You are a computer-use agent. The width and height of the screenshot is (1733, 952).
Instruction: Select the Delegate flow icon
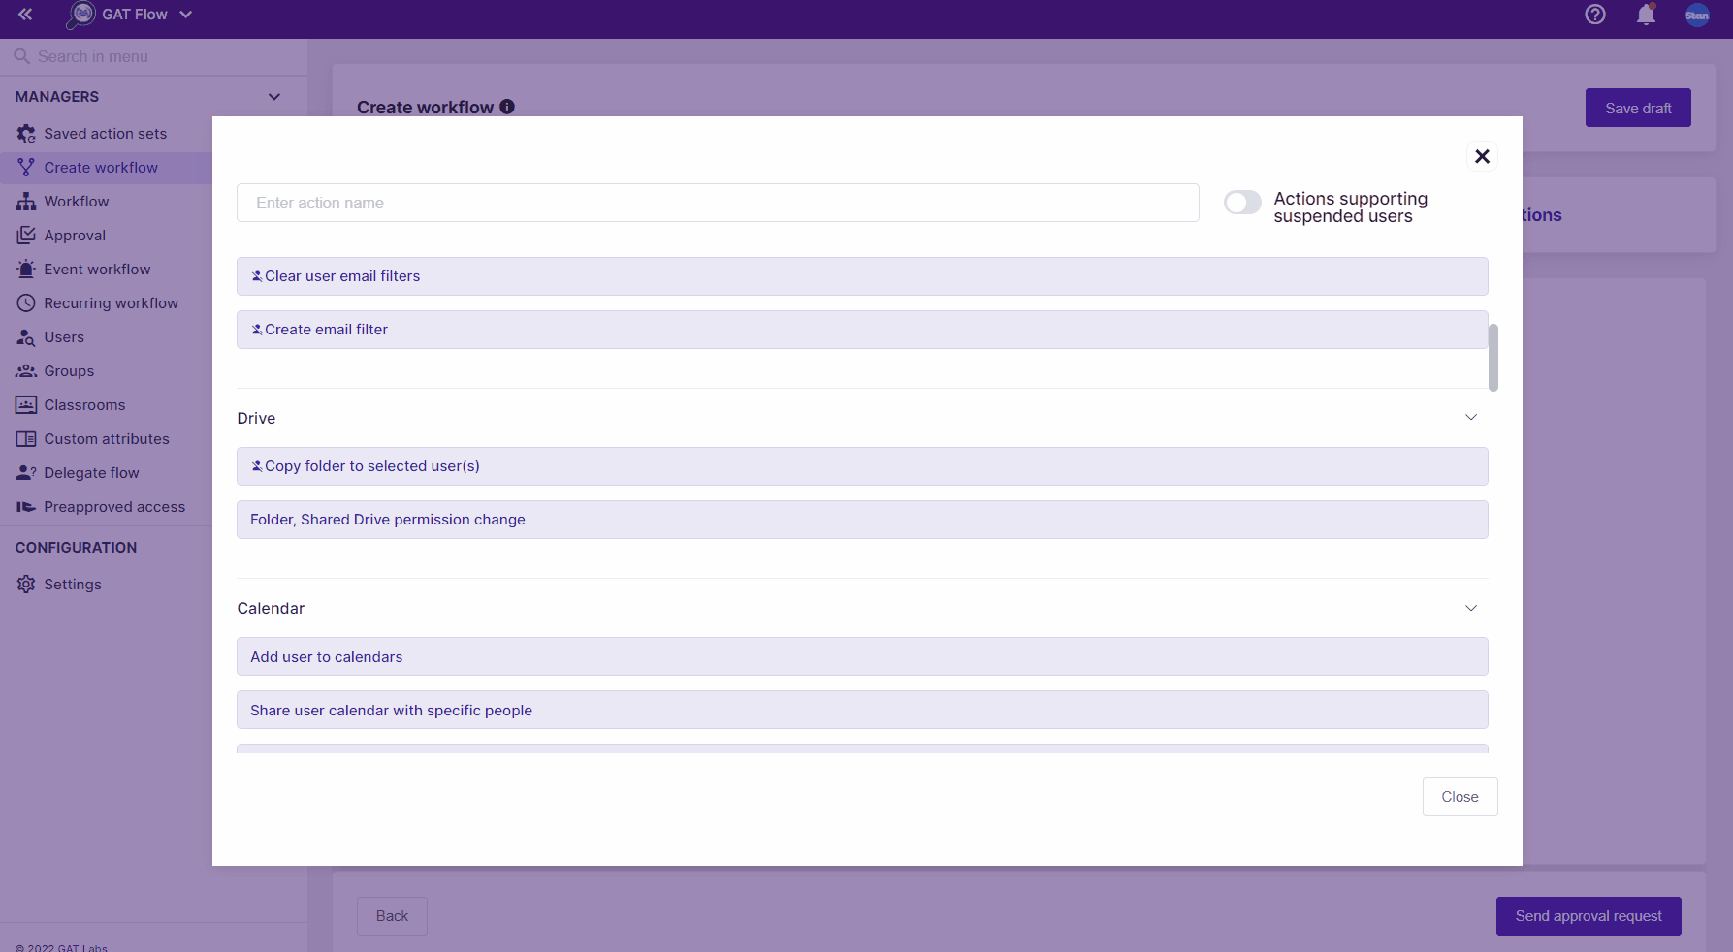coord(25,472)
